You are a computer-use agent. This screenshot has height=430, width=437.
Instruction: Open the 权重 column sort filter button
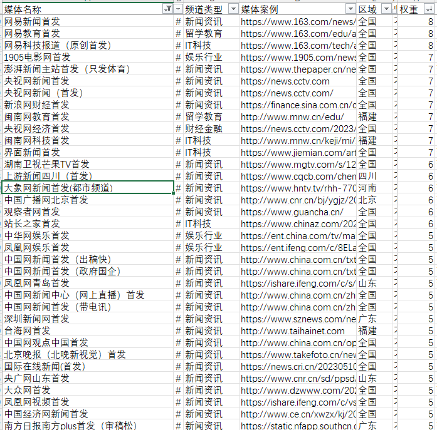pos(429,9)
